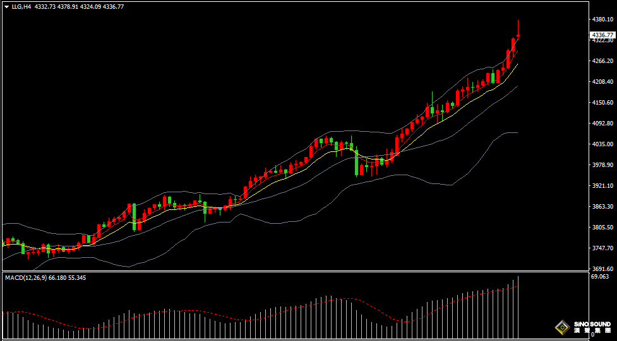
Task: Click the Sino Sound diamond logo
Action: click(x=562, y=327)
